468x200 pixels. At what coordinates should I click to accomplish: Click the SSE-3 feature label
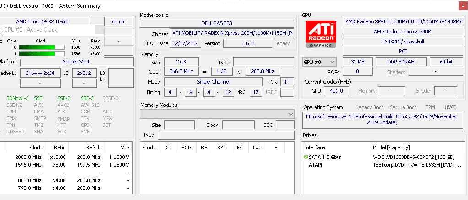coord(87,98)
